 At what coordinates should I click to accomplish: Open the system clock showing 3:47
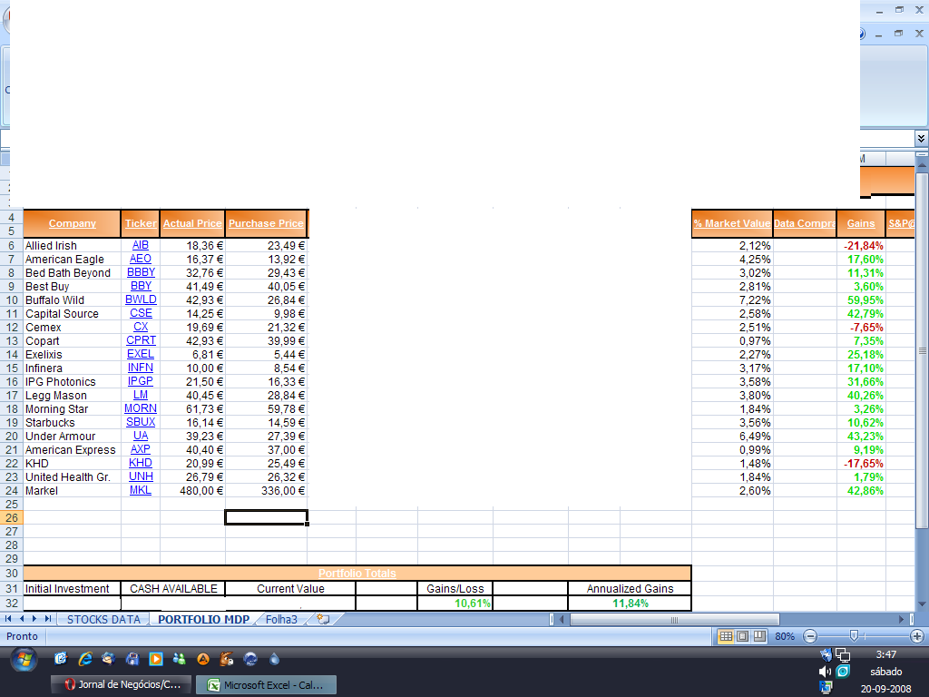click(x=885, y=654)
